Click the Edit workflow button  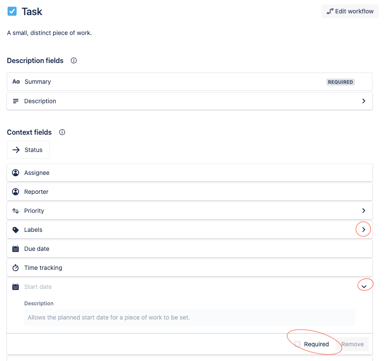click(x=350, y=11)
